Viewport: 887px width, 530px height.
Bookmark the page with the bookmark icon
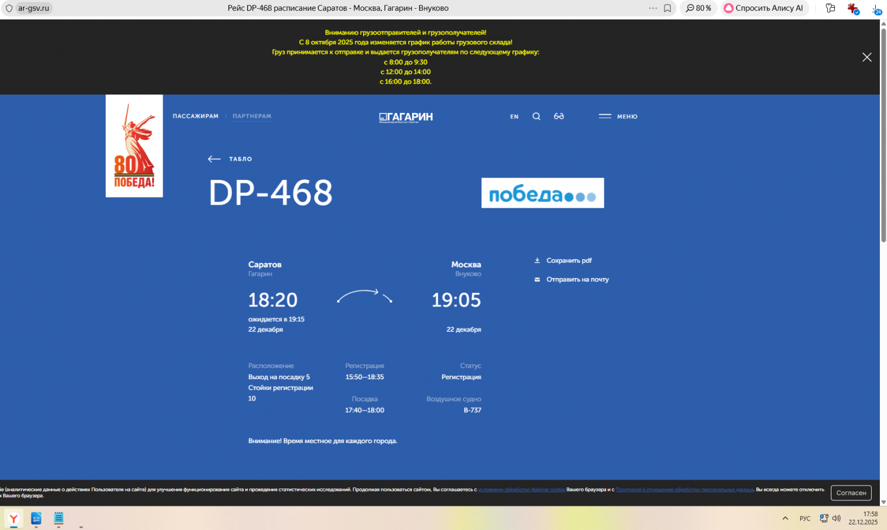point(668,8)
